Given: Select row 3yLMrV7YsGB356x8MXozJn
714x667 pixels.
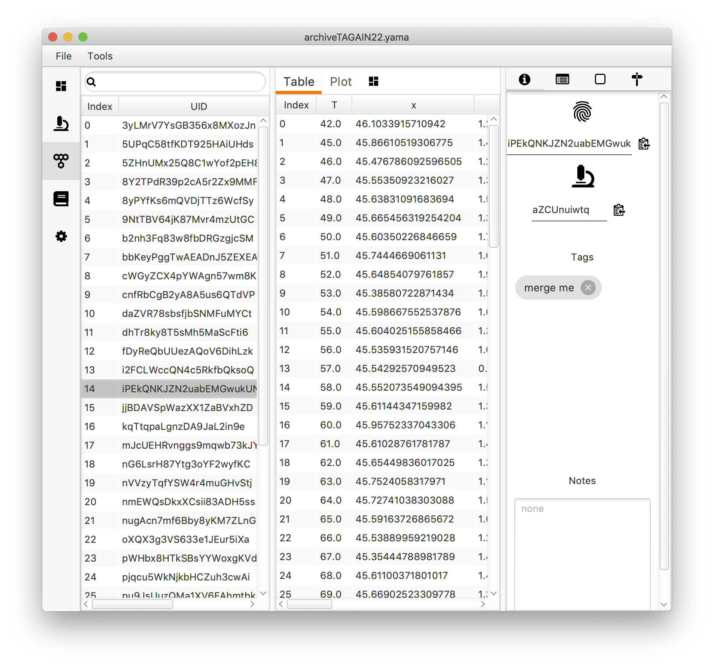Looking at the screenshot, I should [169, 125].
